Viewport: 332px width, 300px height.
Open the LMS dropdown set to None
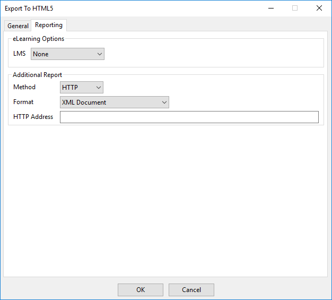(x=67, y=54)
